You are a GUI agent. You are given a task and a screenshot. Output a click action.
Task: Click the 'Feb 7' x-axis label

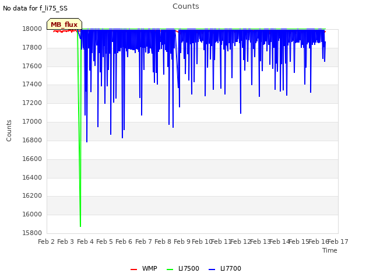pyautogui.click(x=143, y=242)
